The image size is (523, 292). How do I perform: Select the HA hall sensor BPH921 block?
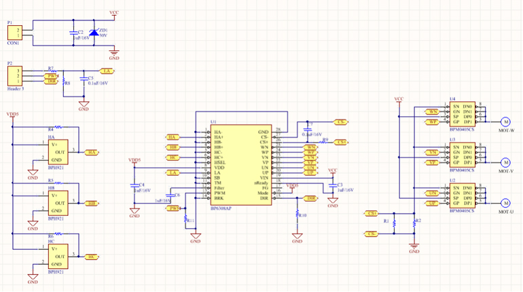pos(60,152)
